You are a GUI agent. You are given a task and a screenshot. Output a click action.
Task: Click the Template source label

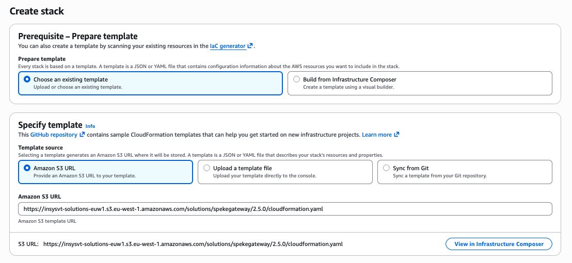coord(40,147)
